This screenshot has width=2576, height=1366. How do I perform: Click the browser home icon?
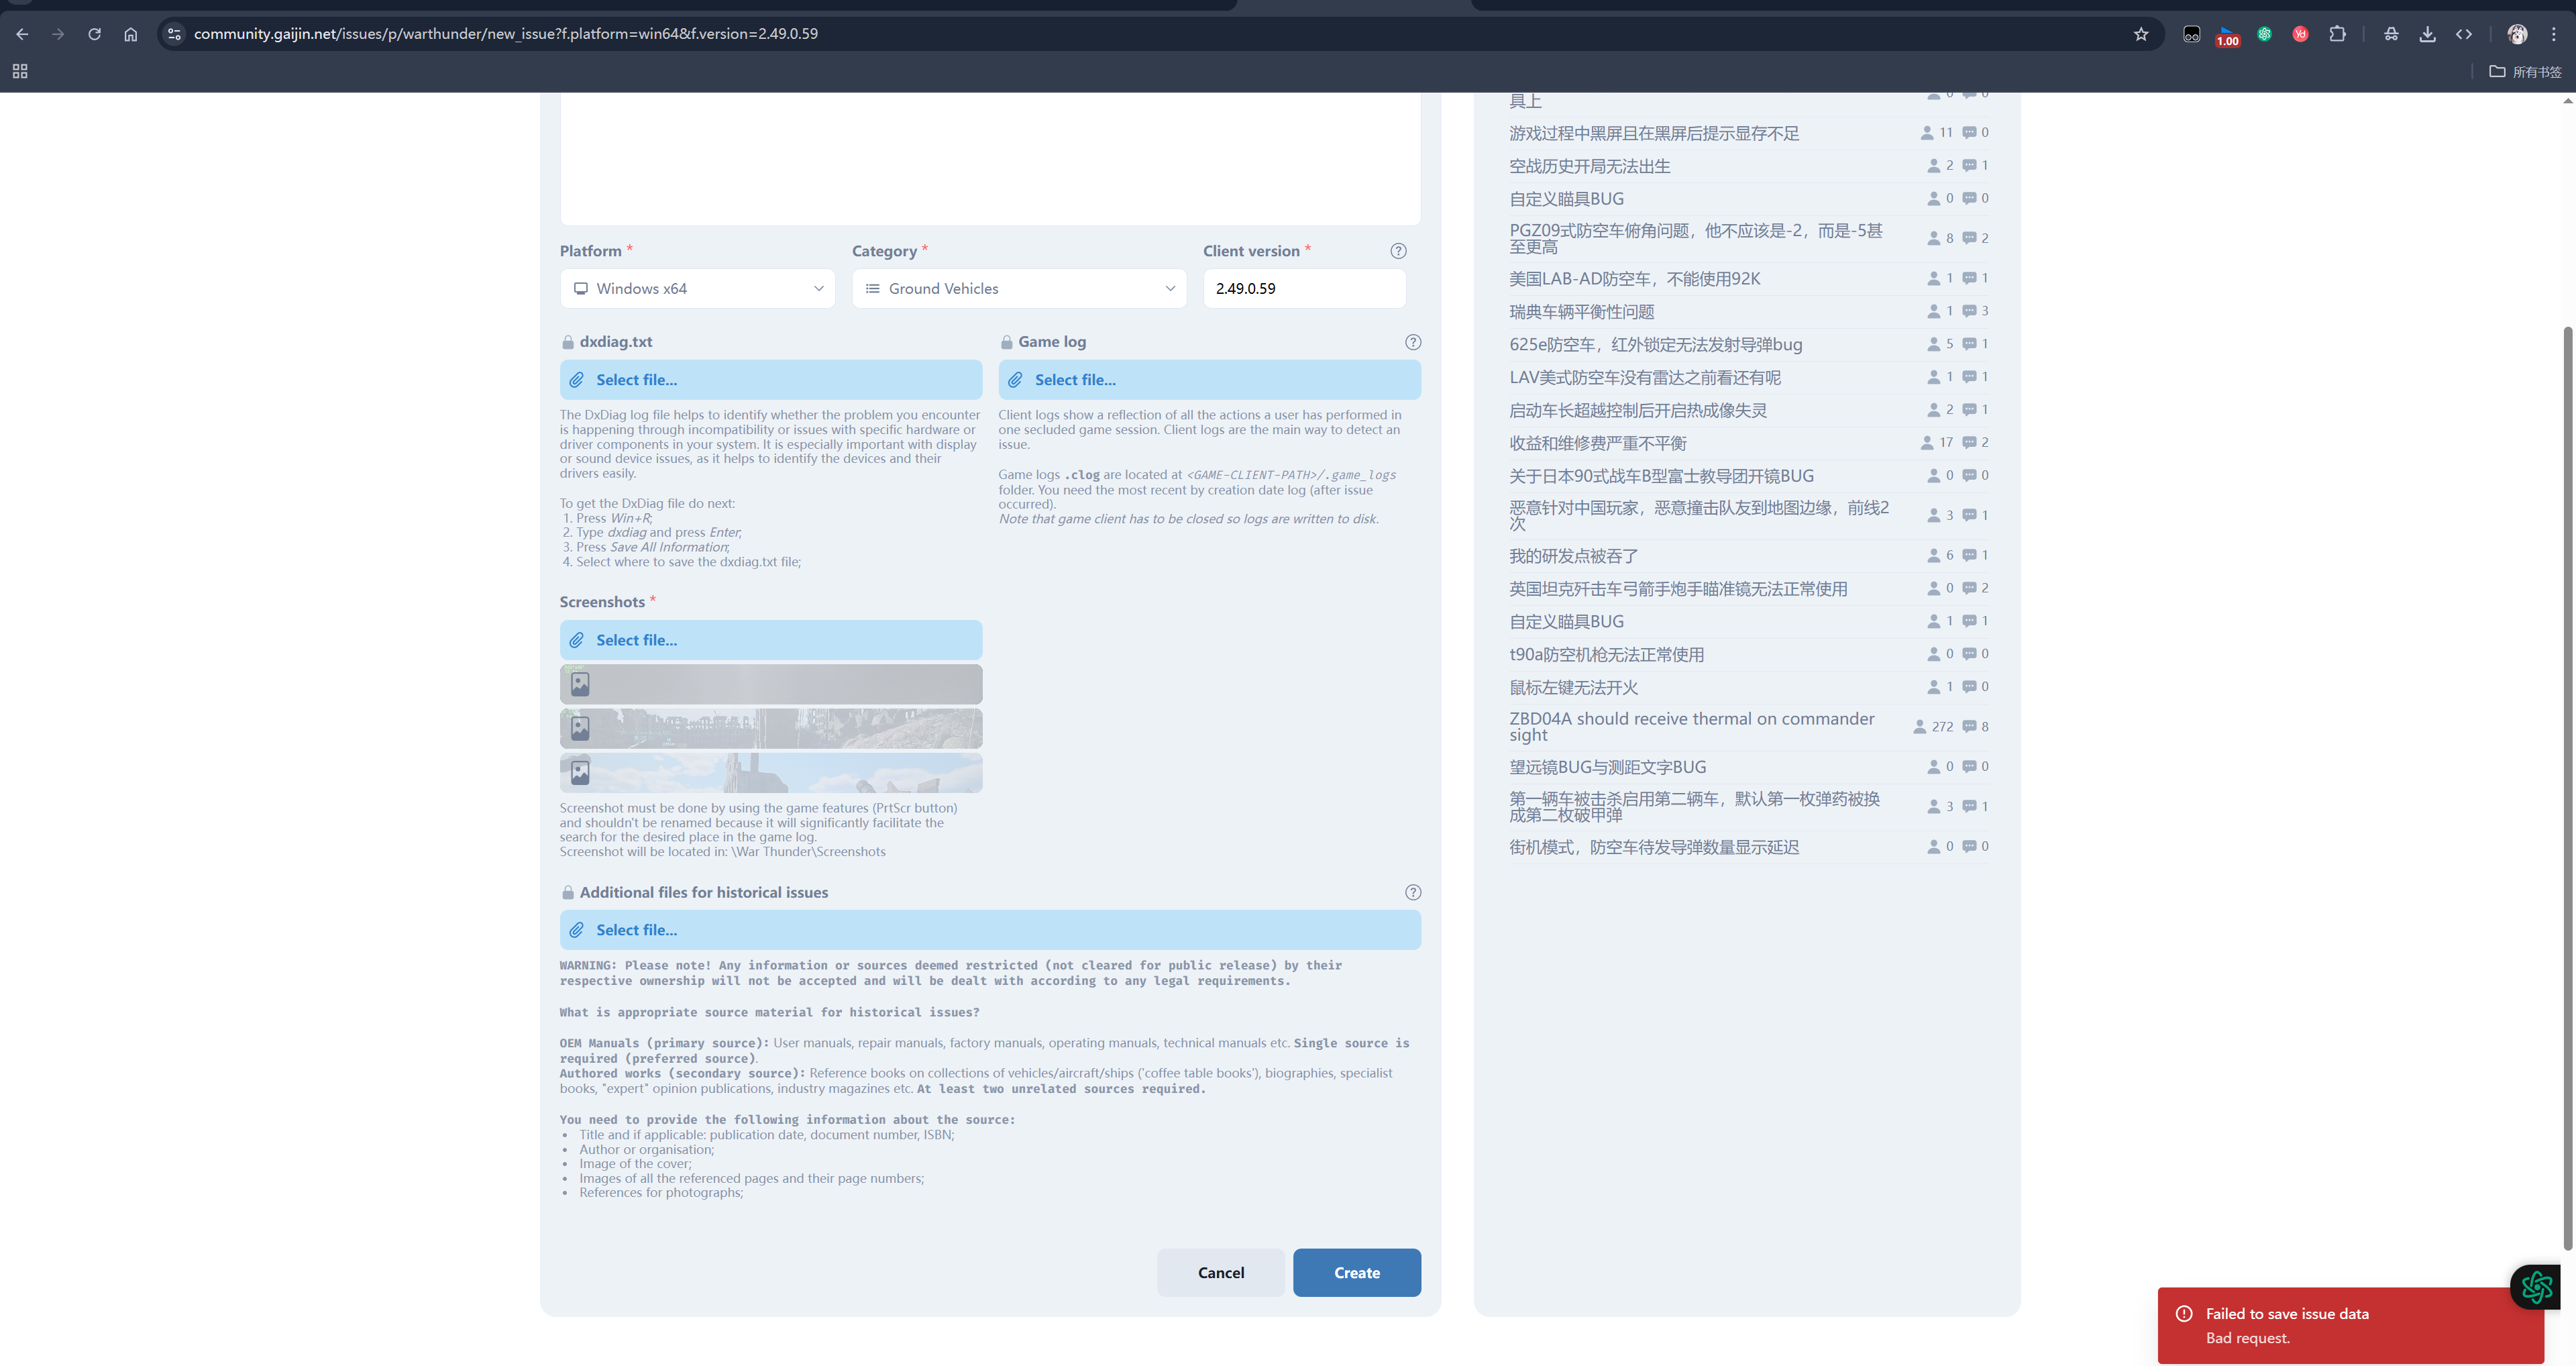130,34
